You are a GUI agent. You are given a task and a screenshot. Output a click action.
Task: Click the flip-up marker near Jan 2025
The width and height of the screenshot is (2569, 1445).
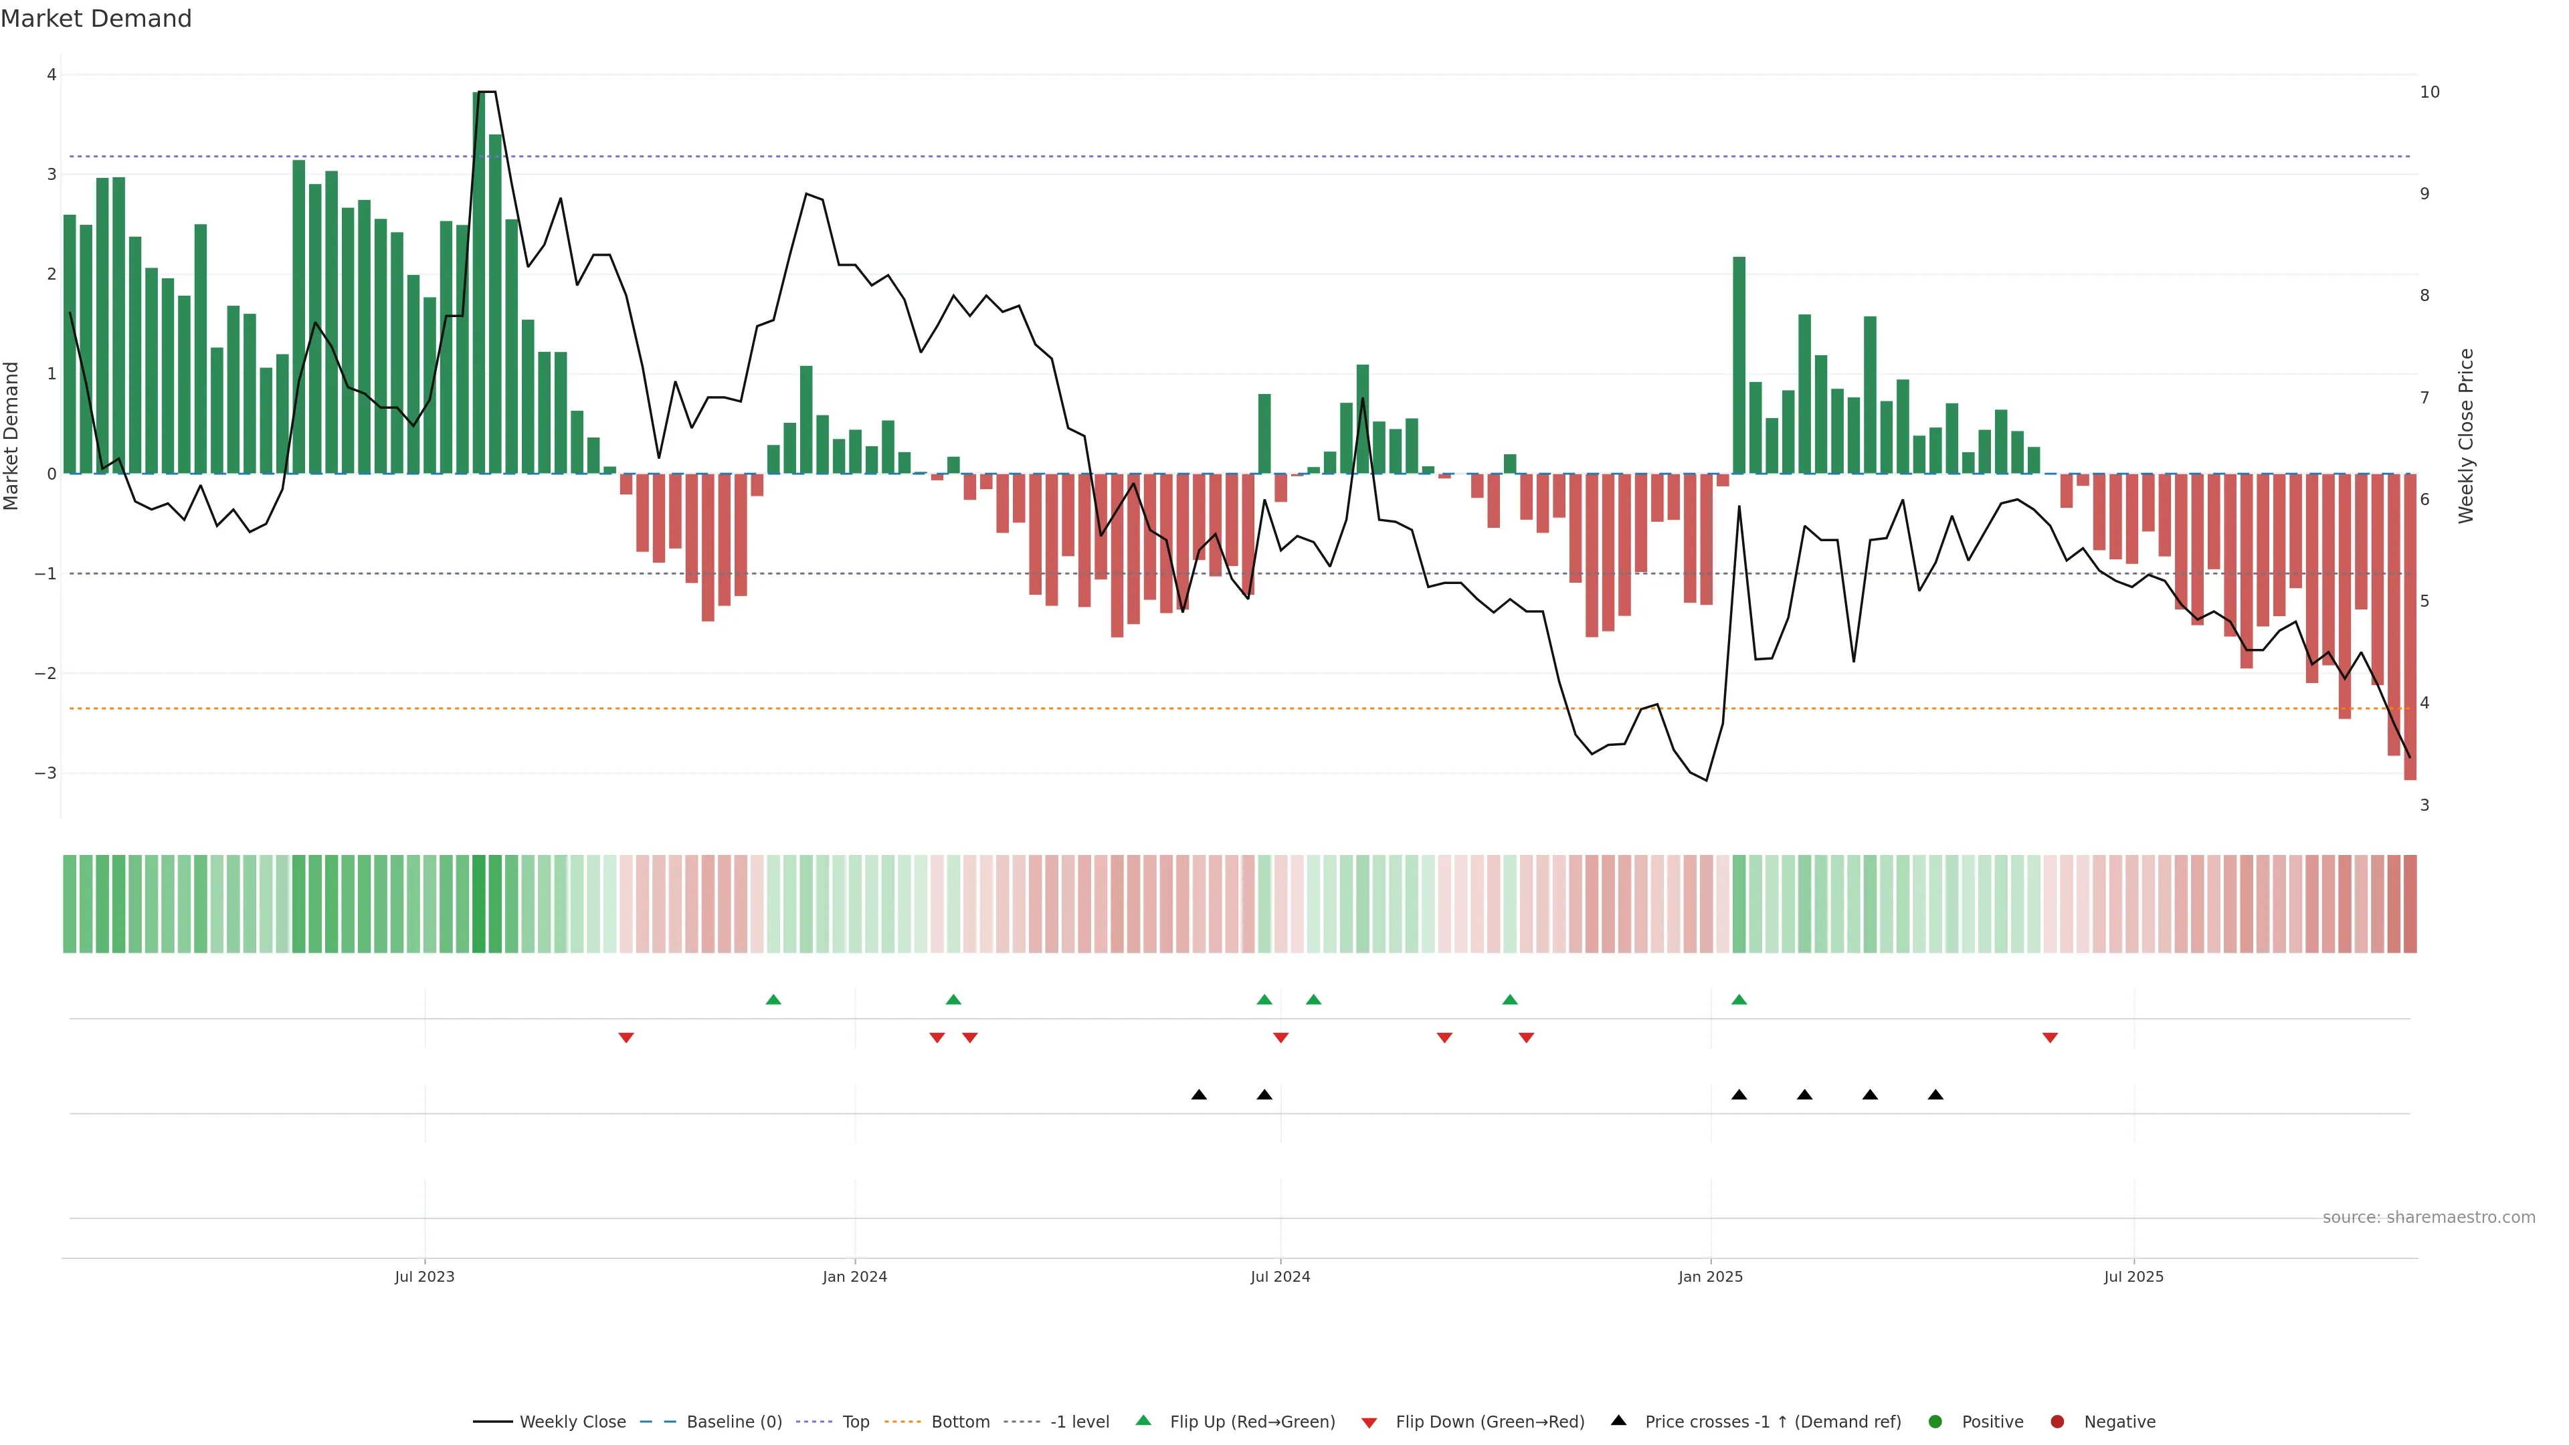click(x=1739, y=999)
